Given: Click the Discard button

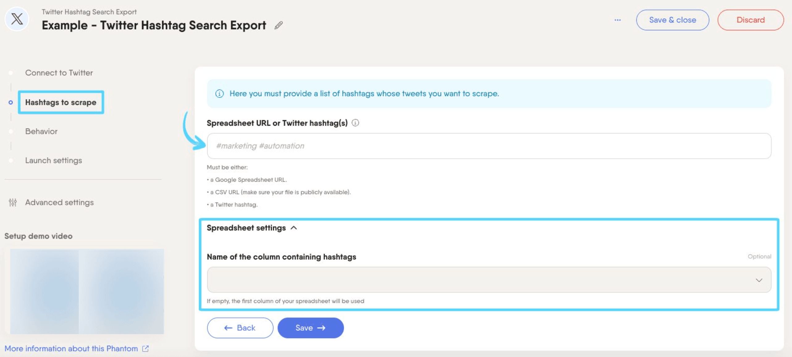Looking at the screenshot, I should 751,20.
